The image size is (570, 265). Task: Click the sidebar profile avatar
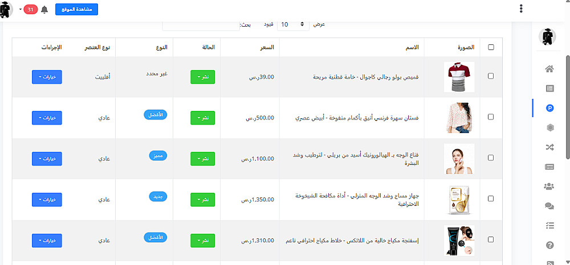pyautogui.click(x=547, y=36)
